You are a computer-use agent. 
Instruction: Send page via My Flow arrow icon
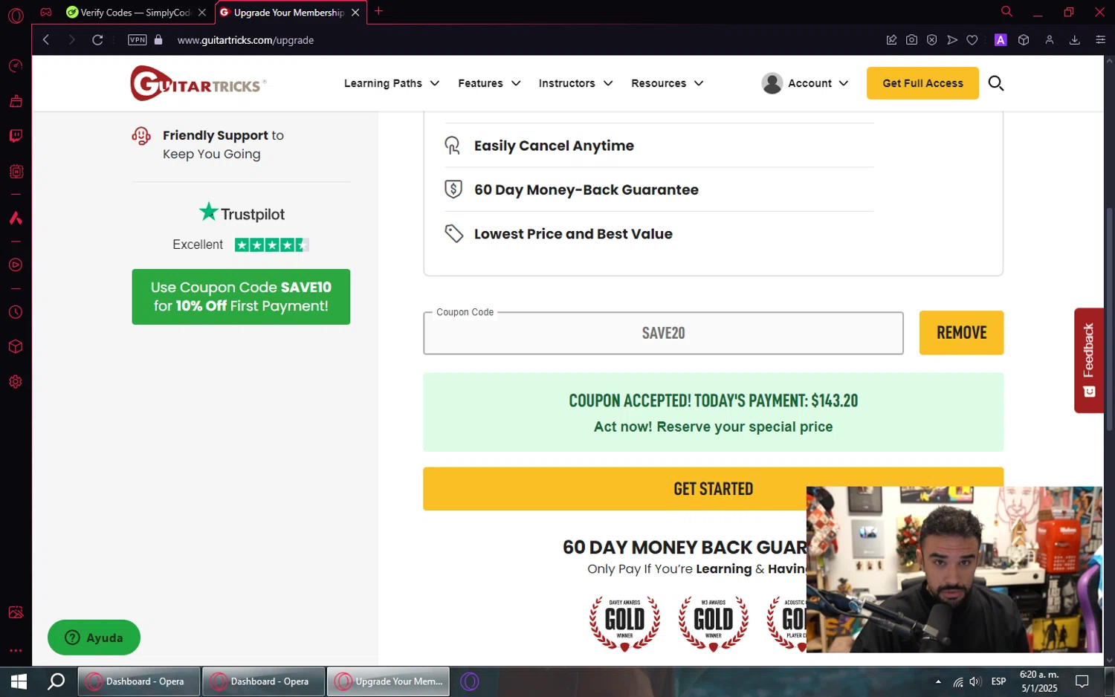pos(952,40)
